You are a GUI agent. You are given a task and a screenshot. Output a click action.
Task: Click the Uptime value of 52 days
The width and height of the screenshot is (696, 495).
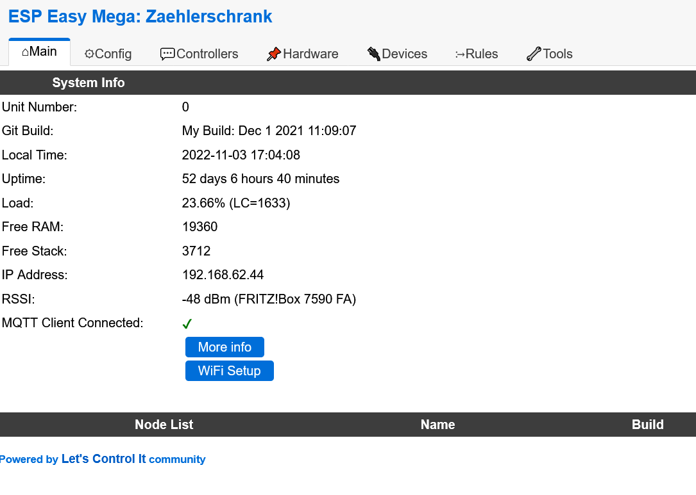coord(260,179)
